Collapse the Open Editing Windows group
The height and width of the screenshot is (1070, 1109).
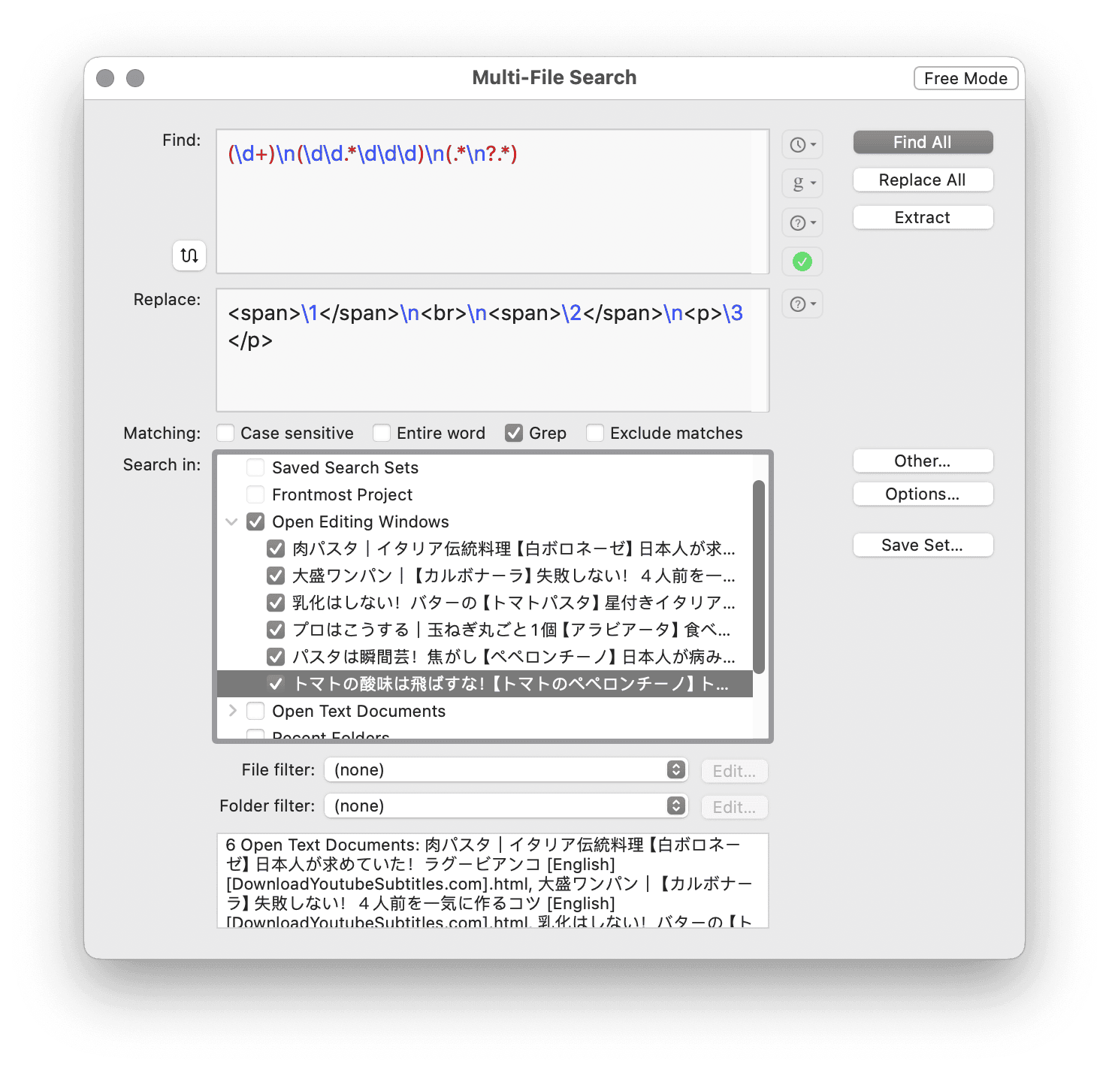point(232,521)
